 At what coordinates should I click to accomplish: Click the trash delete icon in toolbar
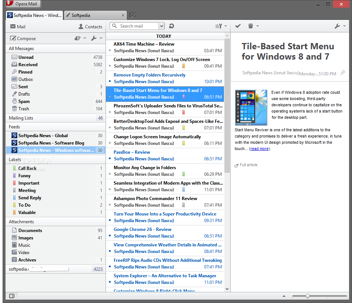250,26
